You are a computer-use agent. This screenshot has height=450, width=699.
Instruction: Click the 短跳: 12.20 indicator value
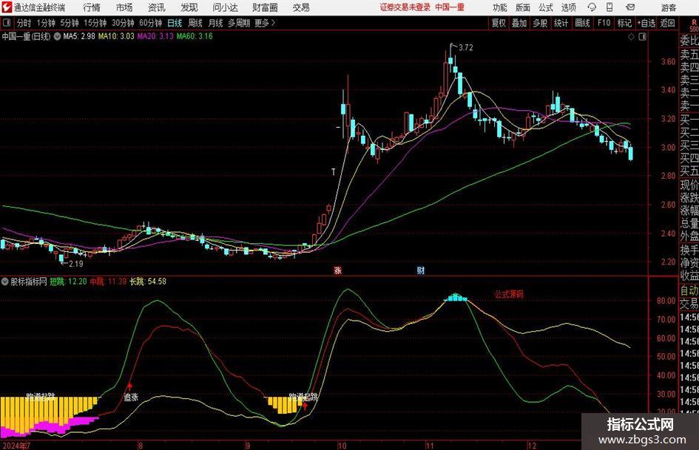(68, 282)
